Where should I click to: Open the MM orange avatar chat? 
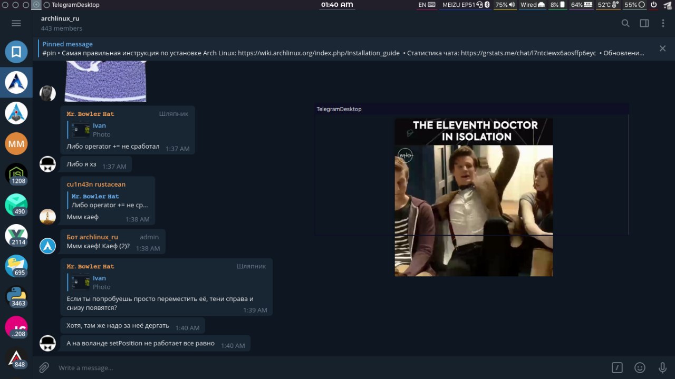[16, 143]
